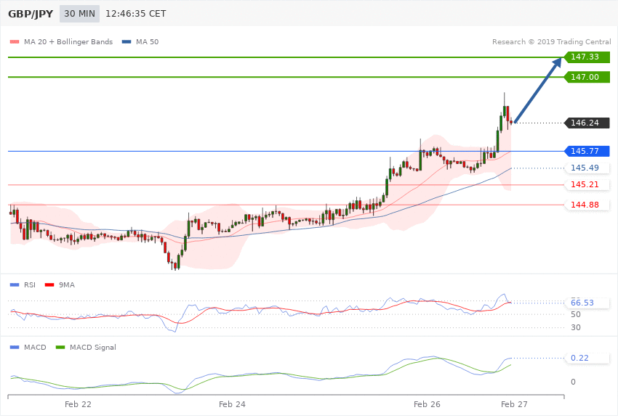Click the 145.21 support price label
The width and height of the screenshot is (618, 418).
pyautogui.click(x=587, y=184)
